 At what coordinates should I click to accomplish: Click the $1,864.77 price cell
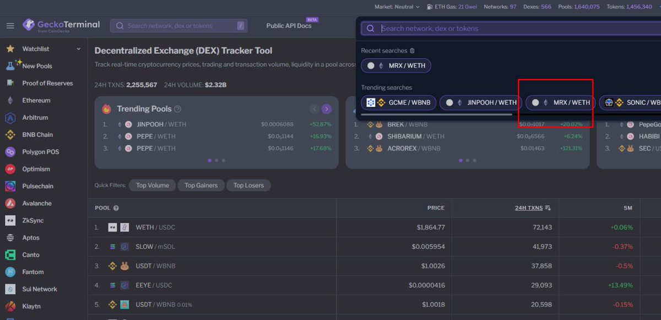[431, 227]
